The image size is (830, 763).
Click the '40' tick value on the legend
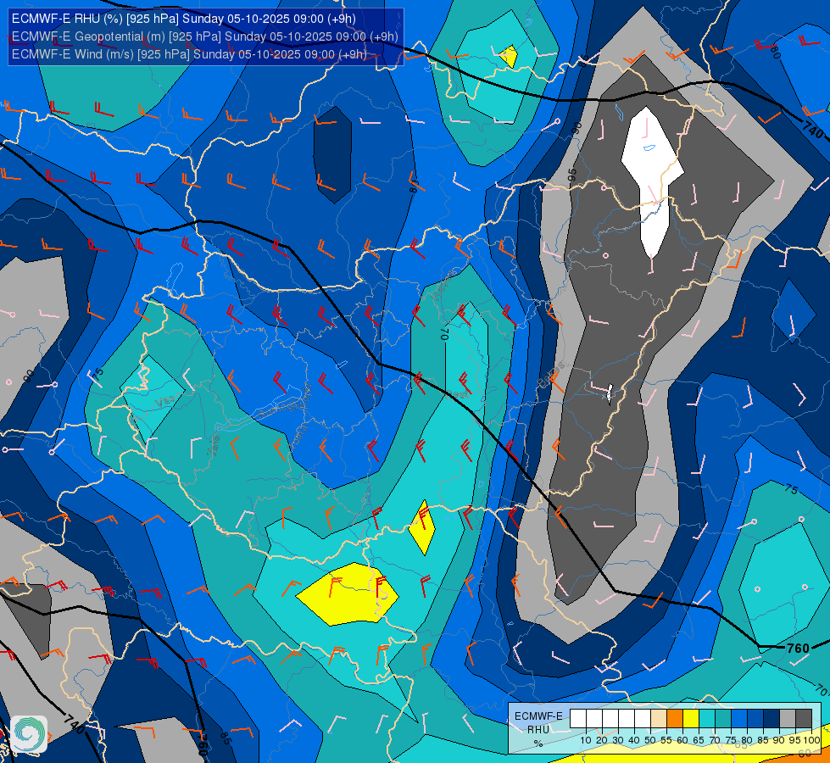(x=634, y=741)
